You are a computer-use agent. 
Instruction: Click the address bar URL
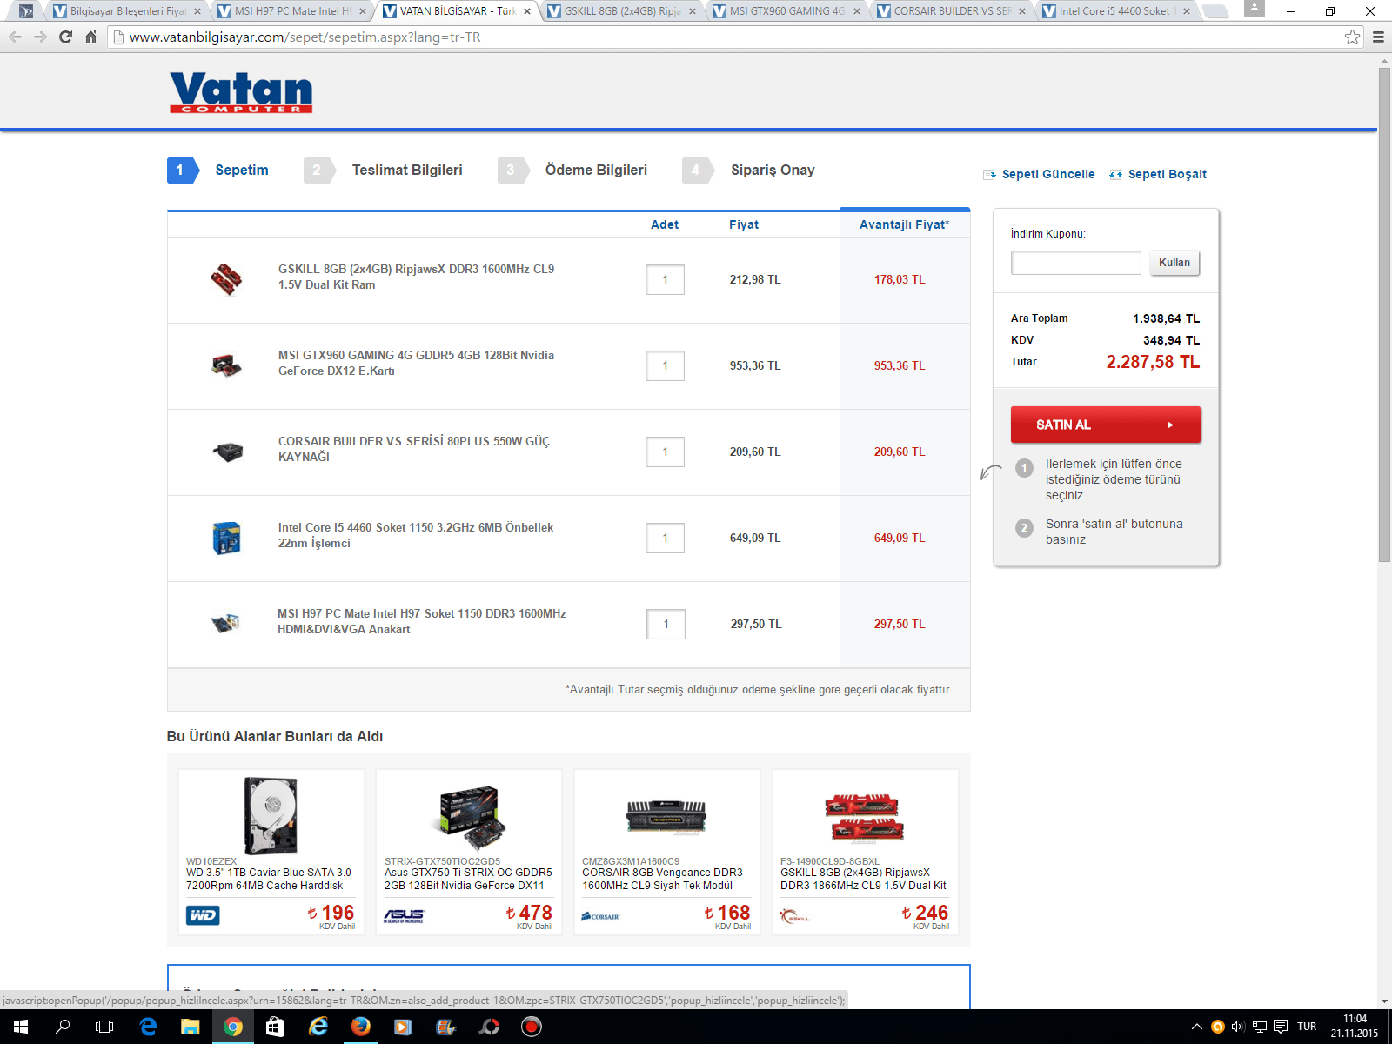point(304,37)
